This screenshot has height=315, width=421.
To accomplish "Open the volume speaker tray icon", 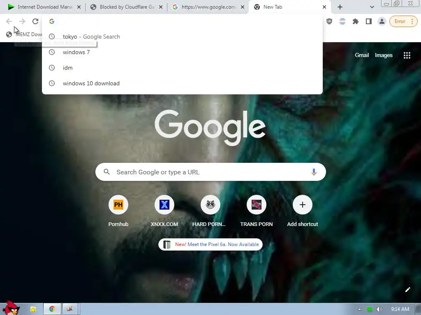I will 379,309.
